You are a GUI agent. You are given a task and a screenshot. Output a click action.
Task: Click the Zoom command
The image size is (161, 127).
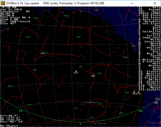click(150, 69)
